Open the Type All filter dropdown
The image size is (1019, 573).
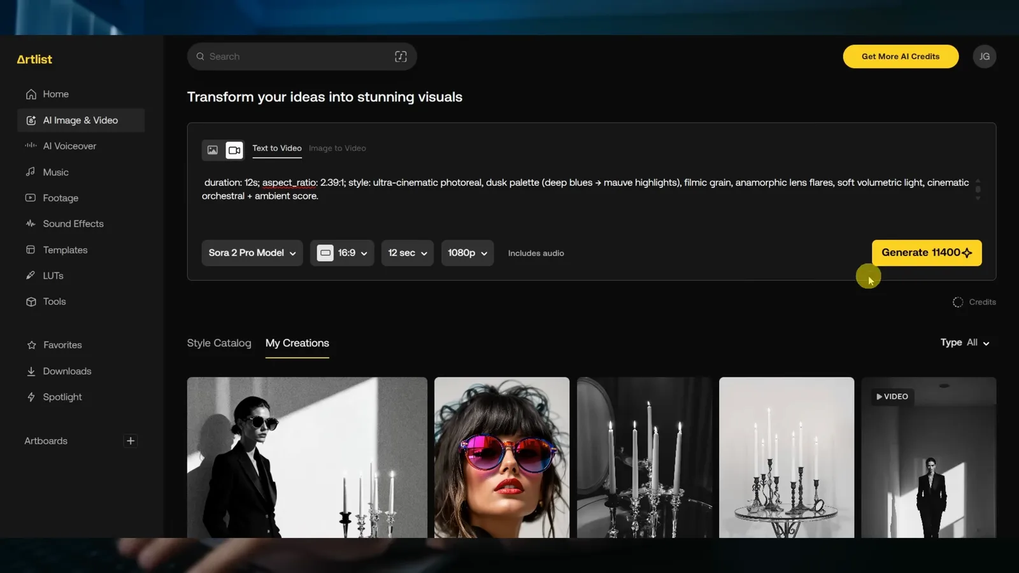click(965, 343)
